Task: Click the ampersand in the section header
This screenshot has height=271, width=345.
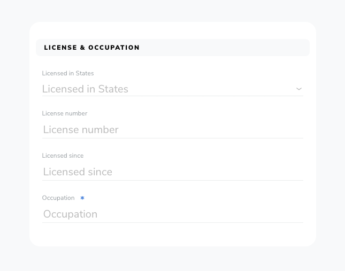Action: click(82, 48)
